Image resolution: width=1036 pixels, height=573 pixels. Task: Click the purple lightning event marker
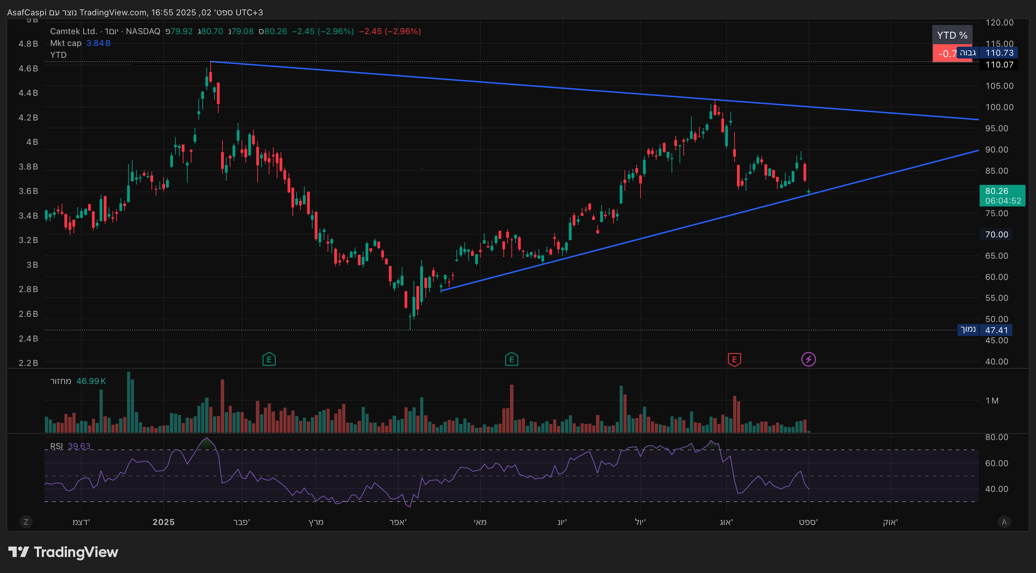(808, 359)
